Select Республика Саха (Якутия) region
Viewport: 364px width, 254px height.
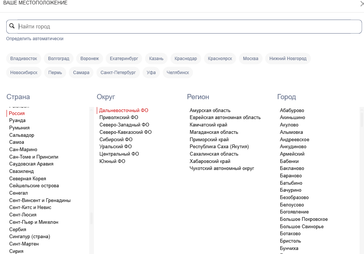pyautogui.click(x=219, y=146)
